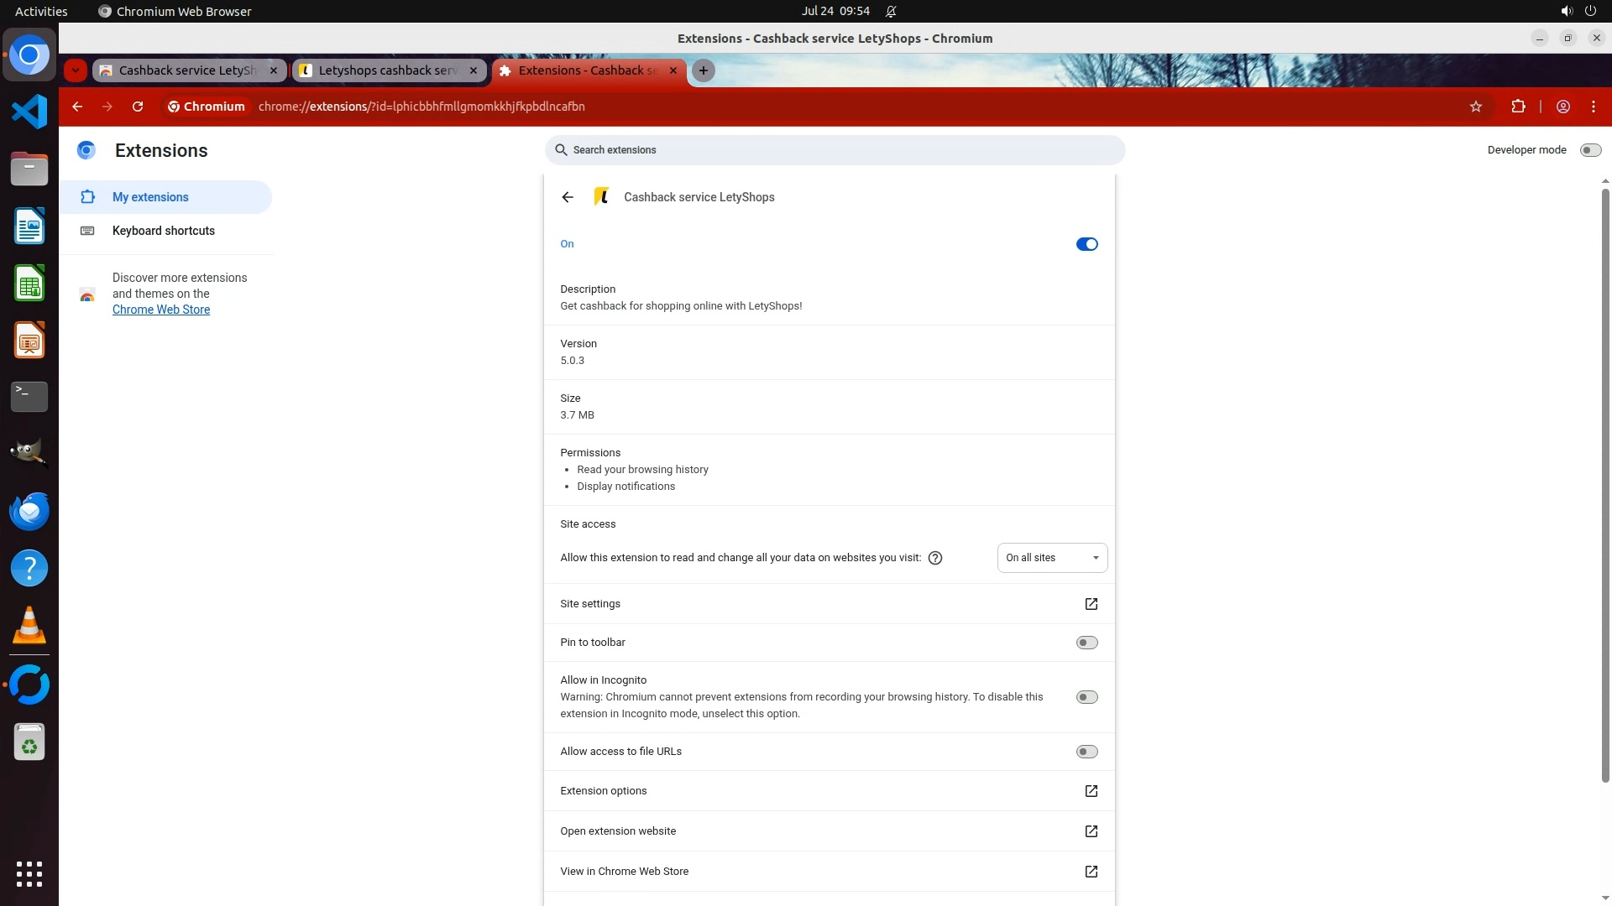Open the profile avatar icon
1612x906 pixels.
pyautogui.click(x=1563, y=107)
